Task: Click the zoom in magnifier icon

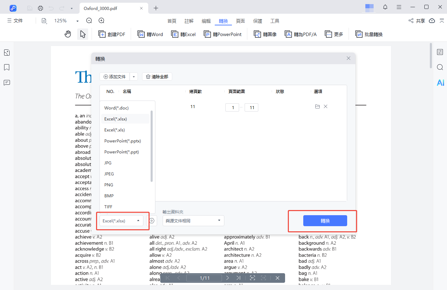Action: coord(102,21)
